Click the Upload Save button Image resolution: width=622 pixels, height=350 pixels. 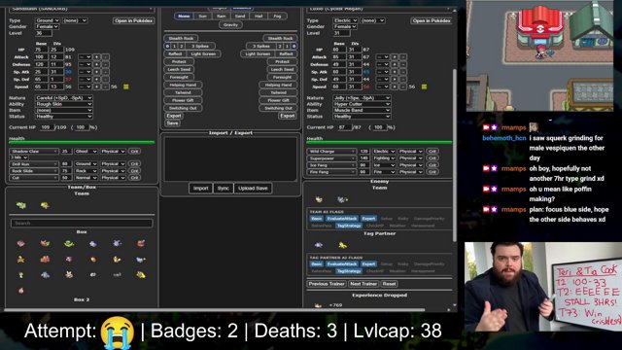253,188
